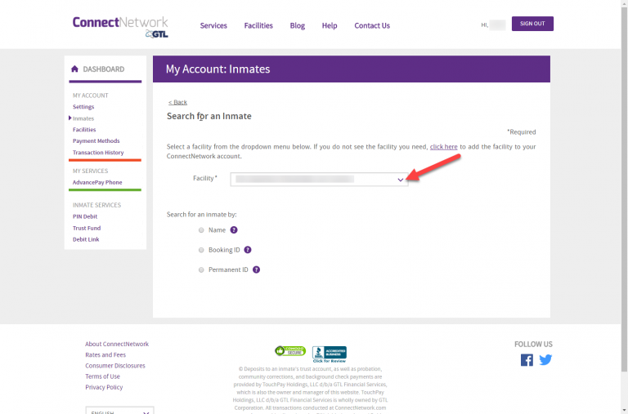Click the 'Search for an Inmate' heading
The height and width of the screenshot is (414, 628).
[209, 116]
